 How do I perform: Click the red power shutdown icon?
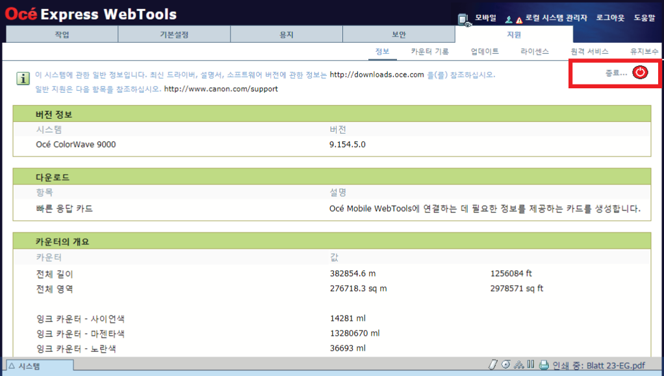(640, 72)
